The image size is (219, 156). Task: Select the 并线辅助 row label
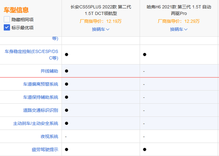coord(49,71)
